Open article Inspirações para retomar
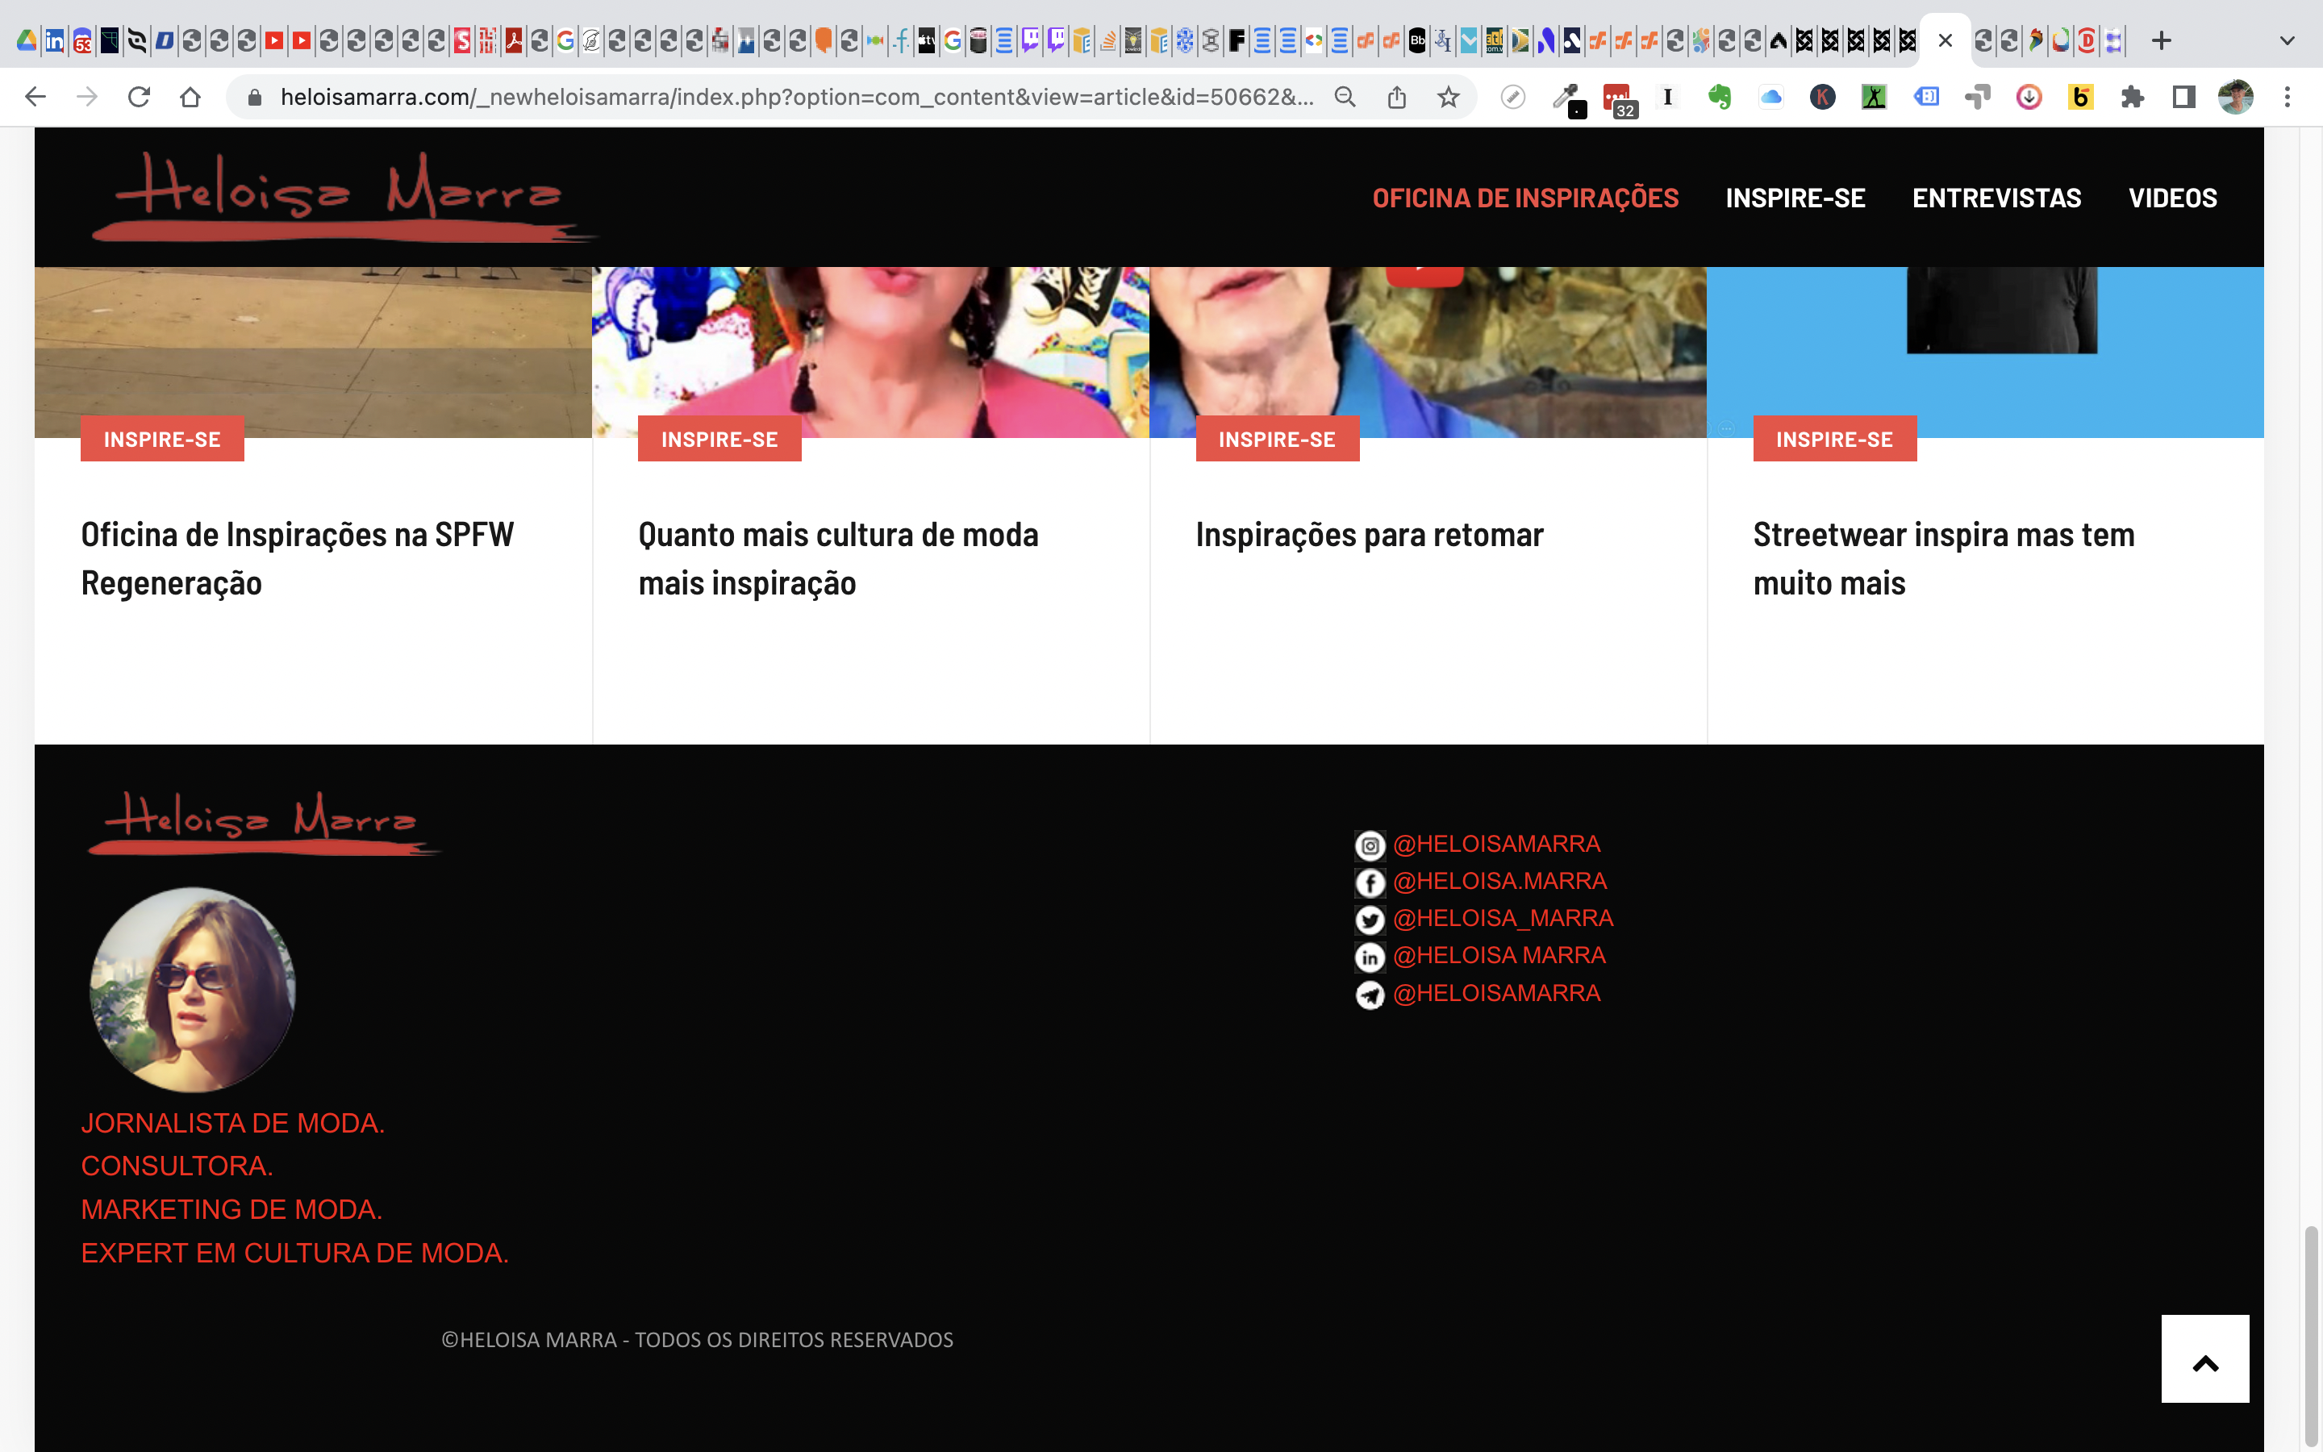The image size is (2323, 1452). click(x=1369, y=535)
